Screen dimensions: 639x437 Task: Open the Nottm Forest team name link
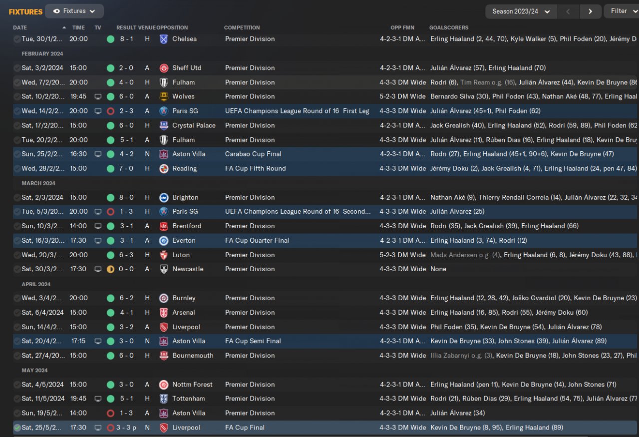[x=192, y=385]
